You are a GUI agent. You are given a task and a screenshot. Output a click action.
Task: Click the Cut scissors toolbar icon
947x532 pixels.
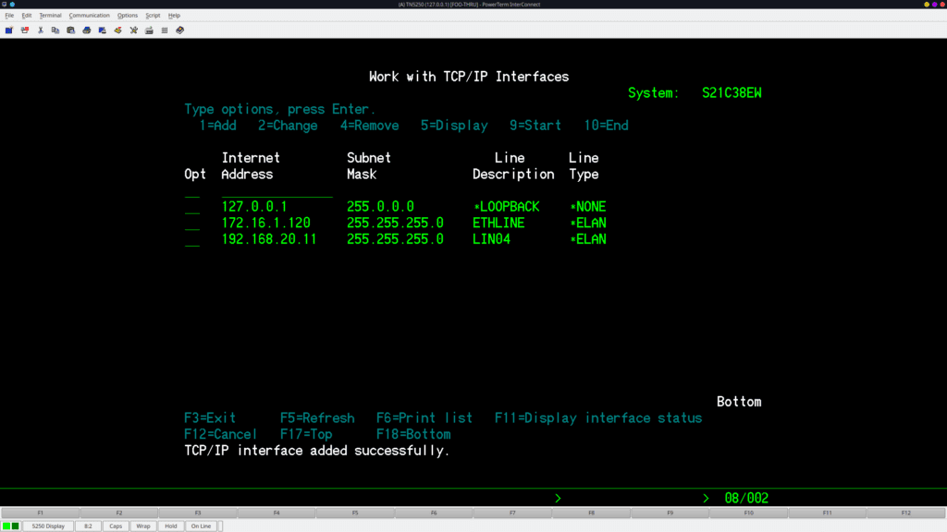[x=41, y=30]
